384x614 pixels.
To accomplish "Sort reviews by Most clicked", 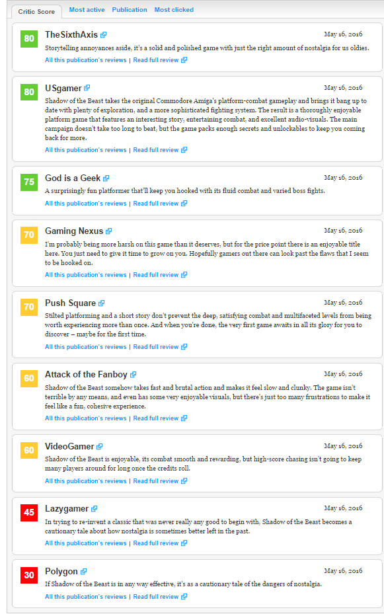I will pos(174,10).
